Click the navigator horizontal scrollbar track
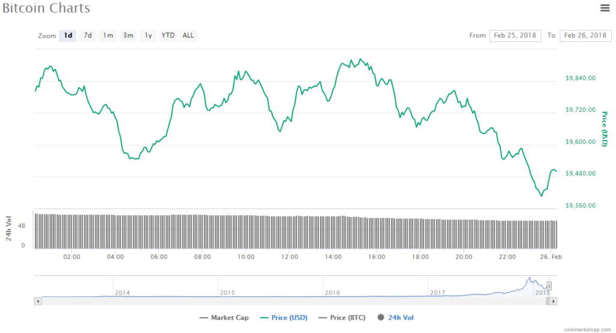 289,300
